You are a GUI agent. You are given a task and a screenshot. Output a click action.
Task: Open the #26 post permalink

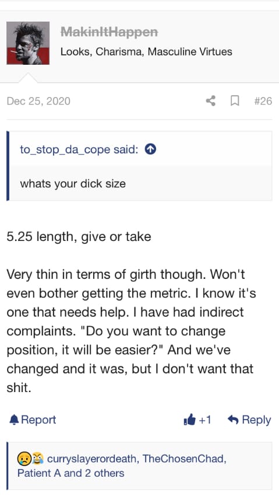(x=263, y=101)
